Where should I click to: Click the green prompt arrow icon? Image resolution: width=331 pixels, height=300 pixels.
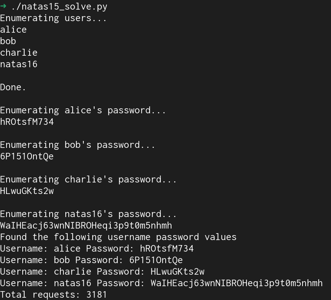tap(3, 6)
